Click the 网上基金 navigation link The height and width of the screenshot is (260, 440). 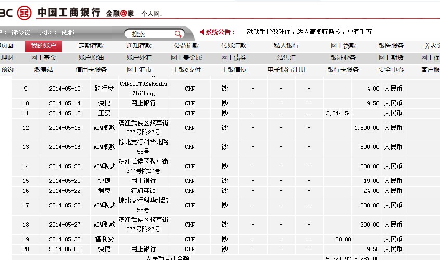pos(44,58)
